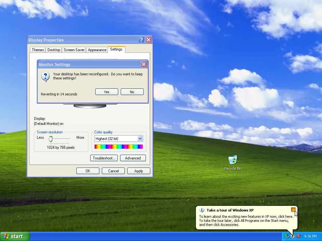Close the Display Properties window
The width and height of the screenshot is (322, 241).
pos(148,40)
